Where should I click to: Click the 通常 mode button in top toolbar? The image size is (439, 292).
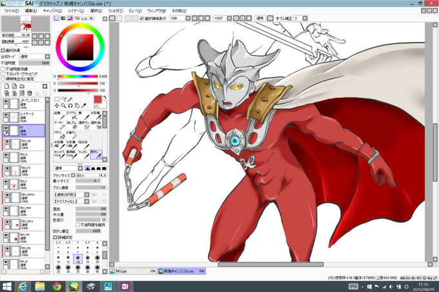260,19
